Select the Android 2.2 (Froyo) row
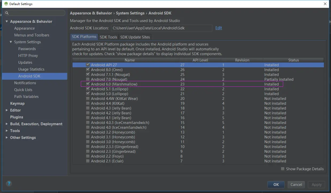 pyautogui.click(x=198, y=156)
